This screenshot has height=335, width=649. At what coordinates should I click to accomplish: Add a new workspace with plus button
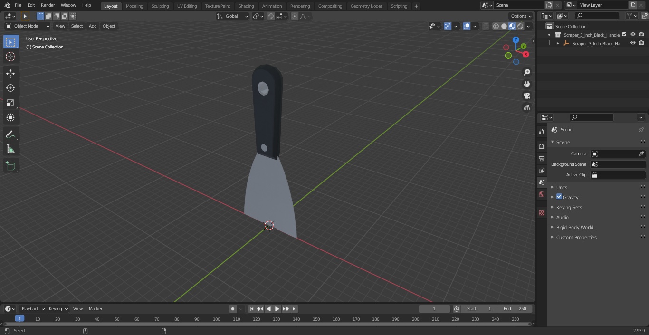416,6
